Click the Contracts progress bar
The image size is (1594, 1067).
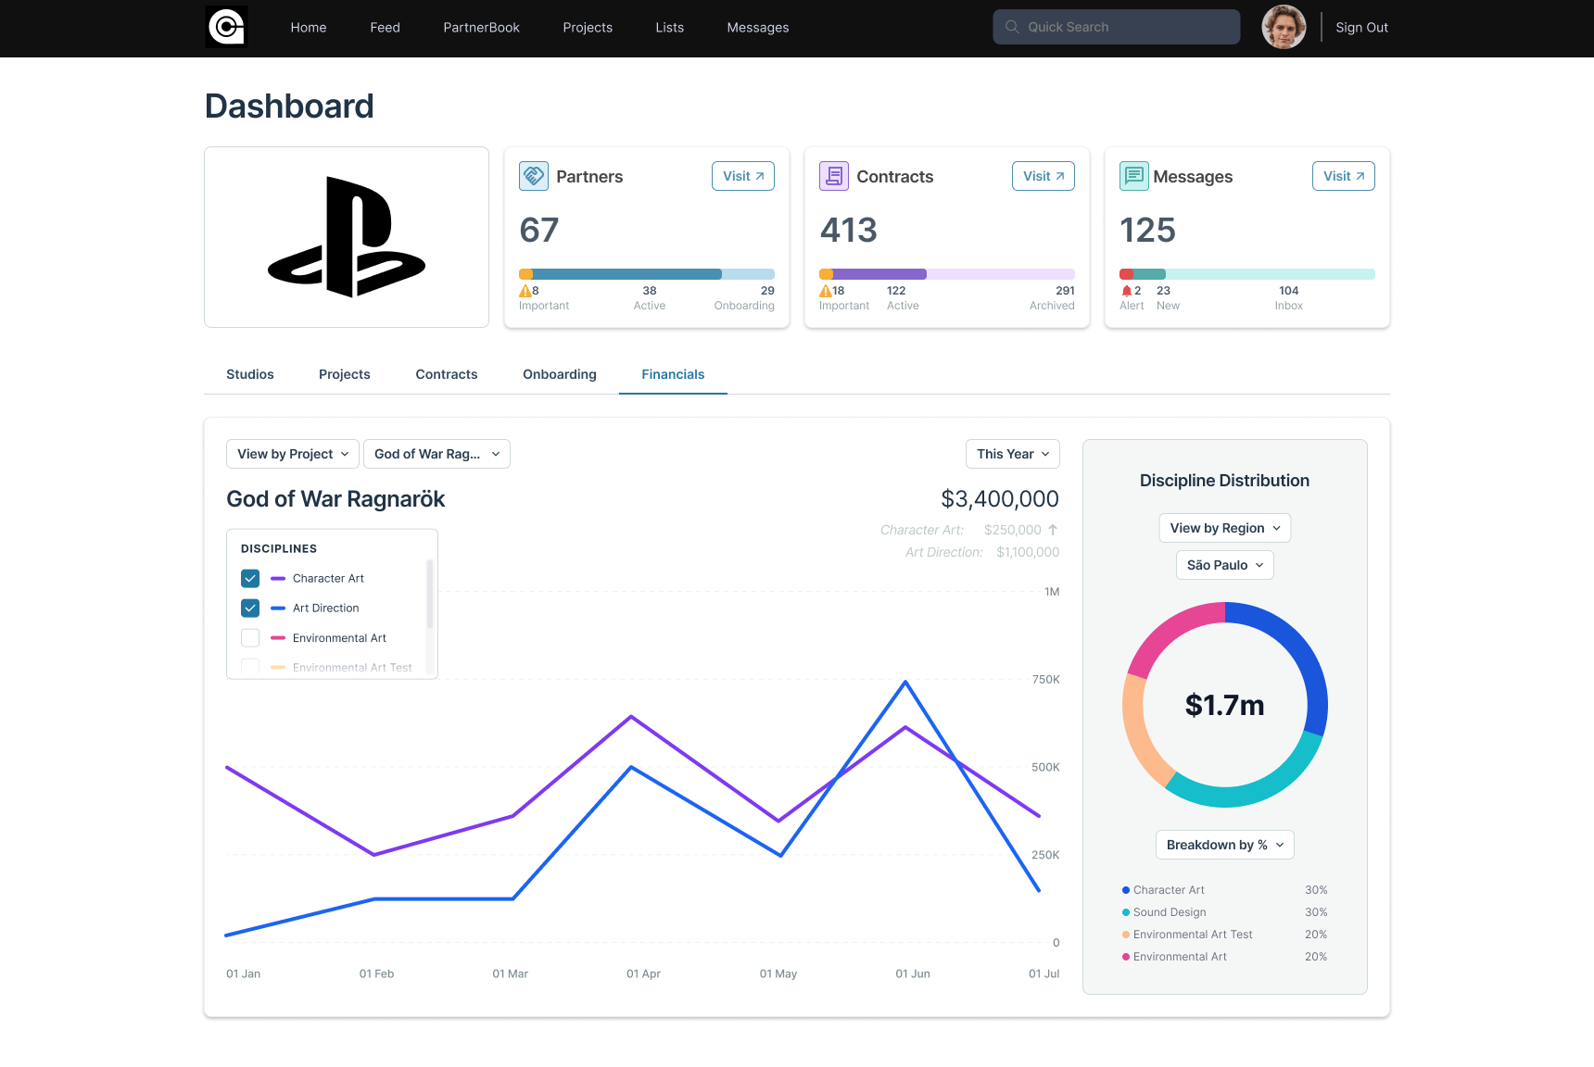click(947, 274)
